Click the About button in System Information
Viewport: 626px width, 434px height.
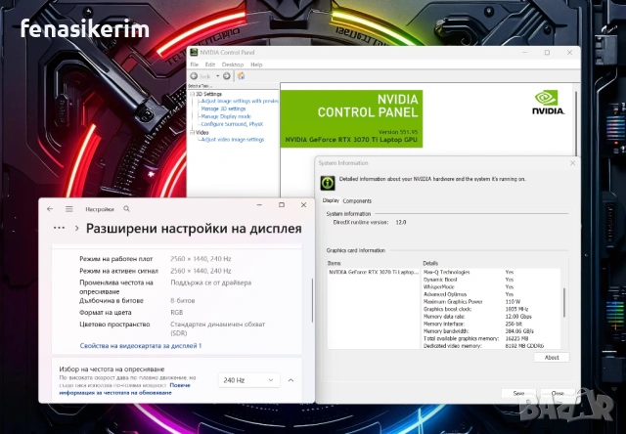click(552, 358)
